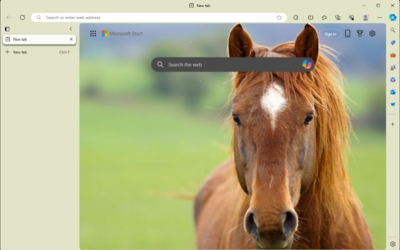
Task: Open Copilot from the web search box icon
Action: 307,64
